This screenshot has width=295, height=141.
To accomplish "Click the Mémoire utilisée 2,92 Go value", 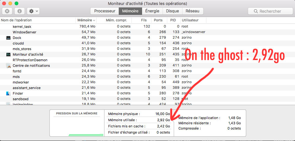I will click(164, 120).
